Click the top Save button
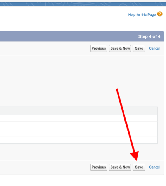Image resolution: width=166 pixels, height=186 pixels. pos(139,48)
